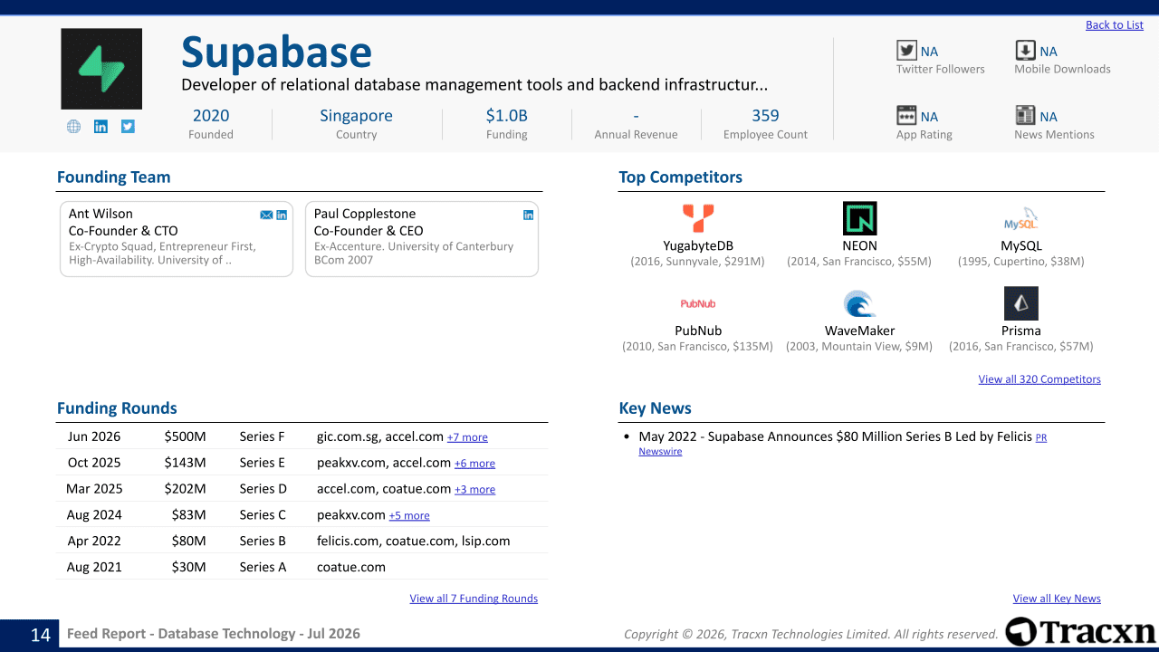Open the Supabase website globe icon
The image size is (1159, 652).
(x=73, y=127)
